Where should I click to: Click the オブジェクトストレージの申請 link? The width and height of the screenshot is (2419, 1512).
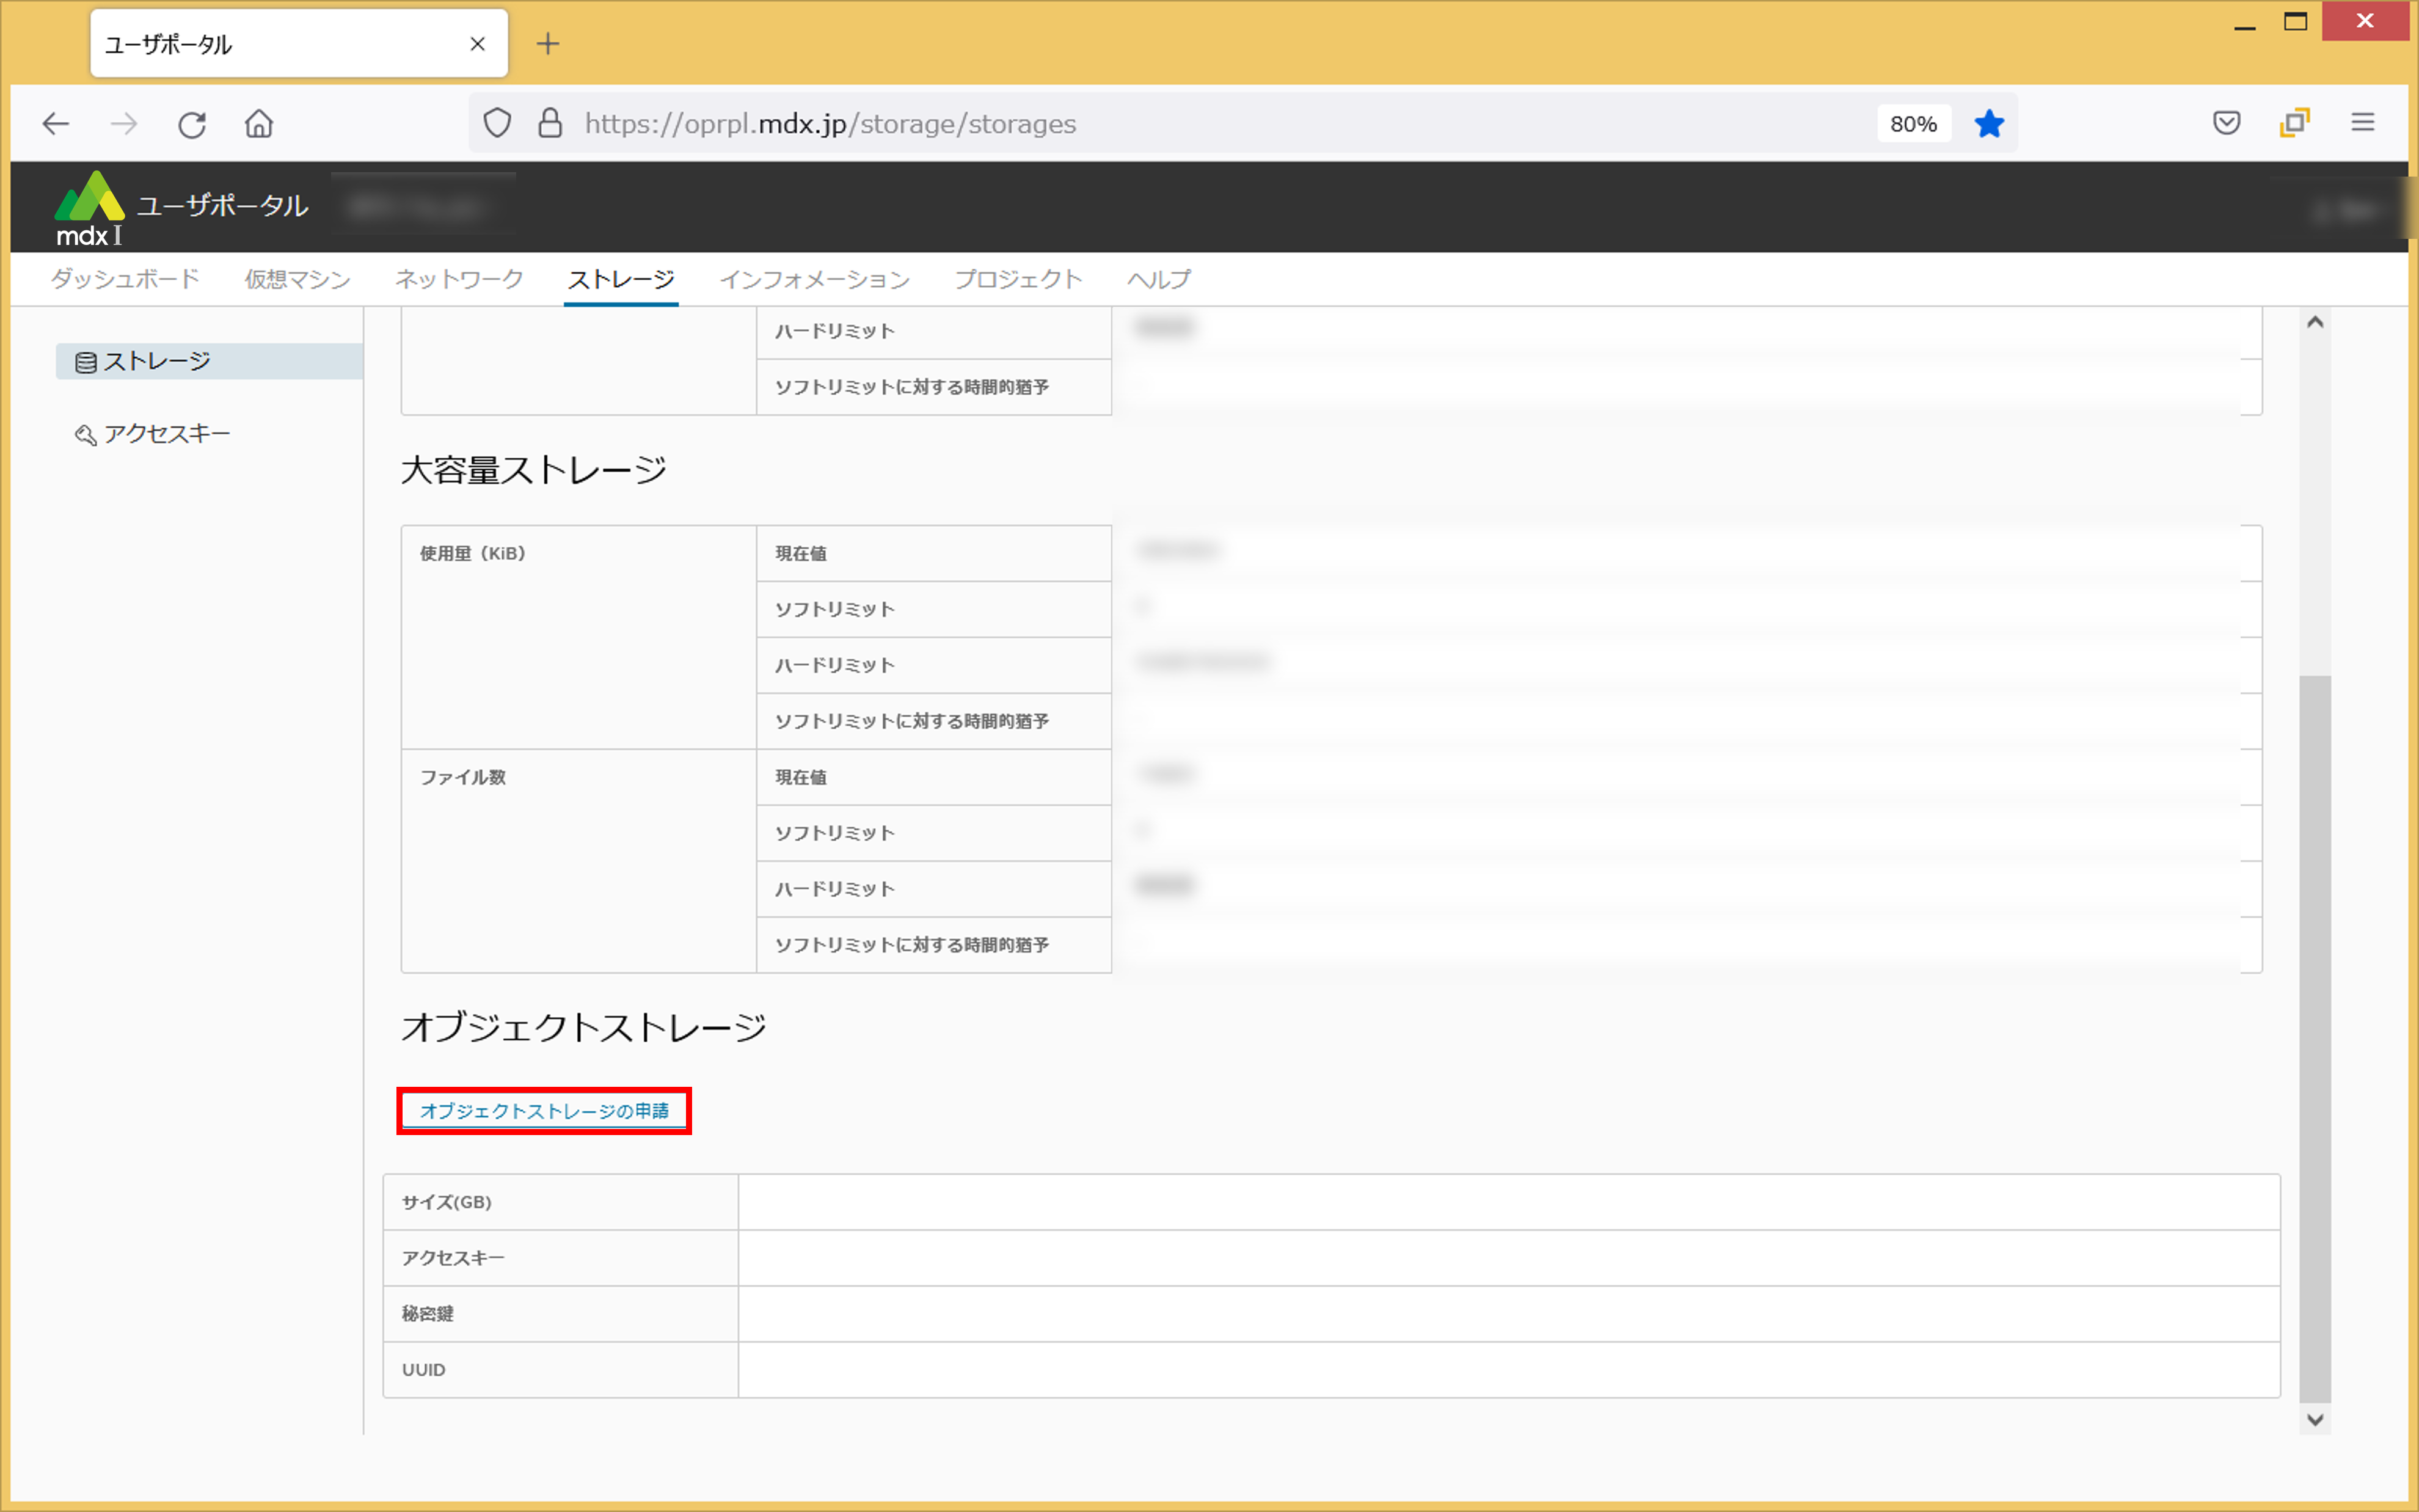[x=544, y=1111]
